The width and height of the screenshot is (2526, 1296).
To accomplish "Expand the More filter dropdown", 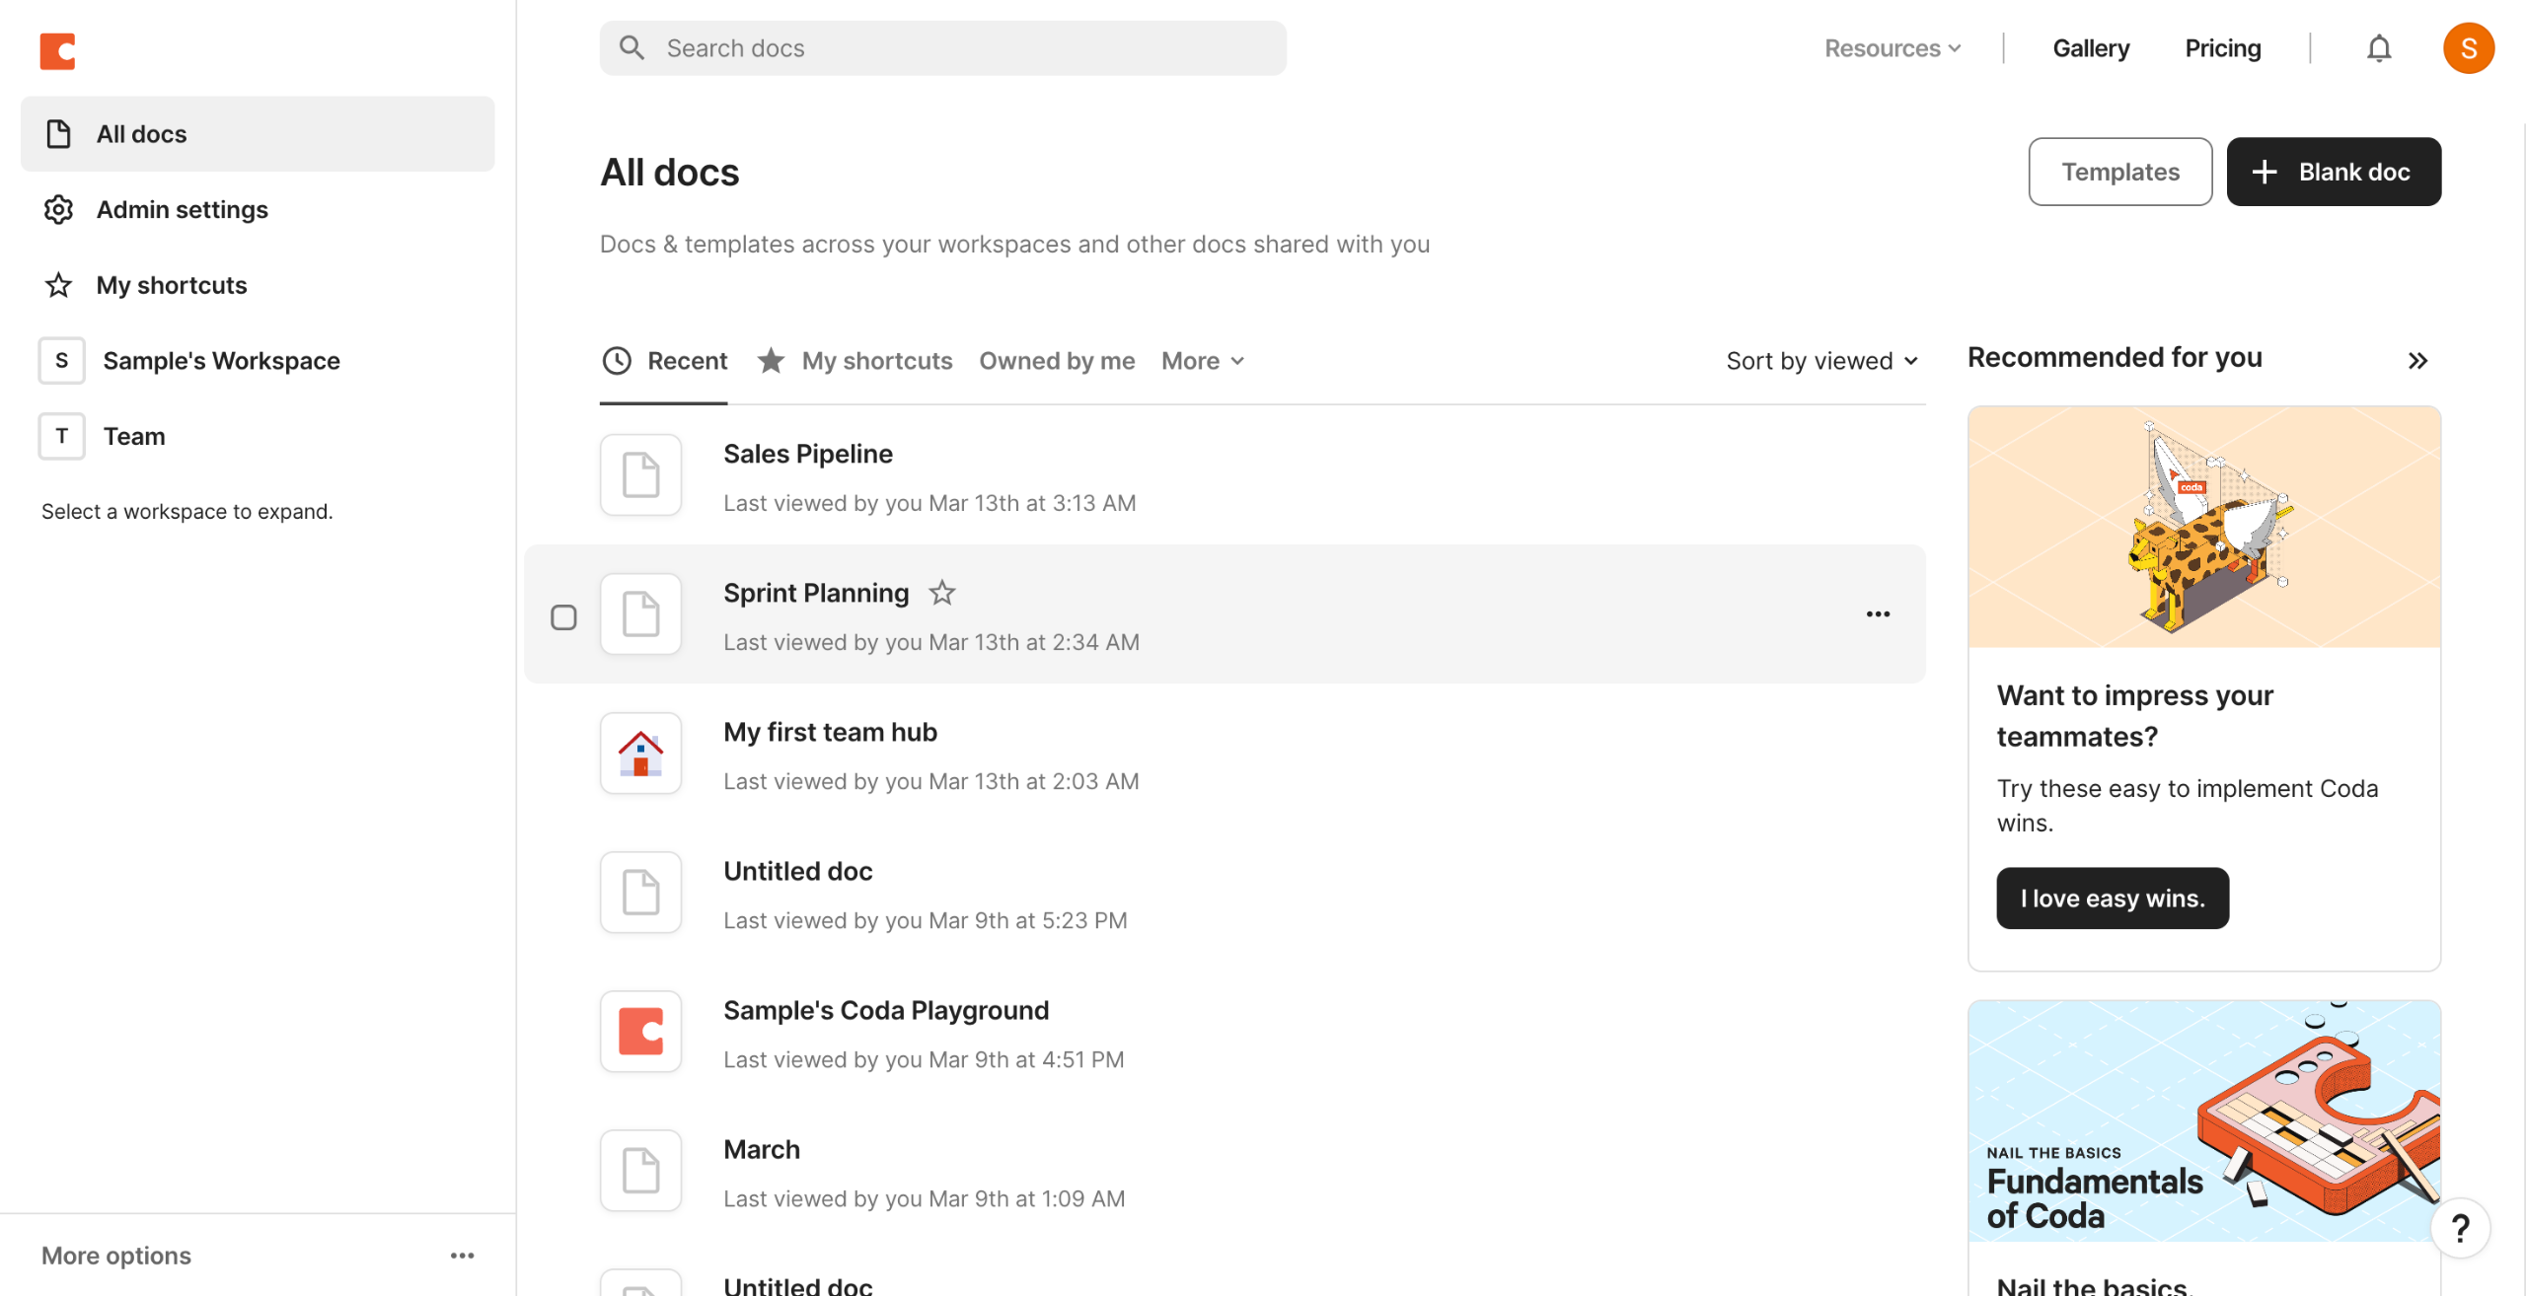I will [x=1202, y=361].
